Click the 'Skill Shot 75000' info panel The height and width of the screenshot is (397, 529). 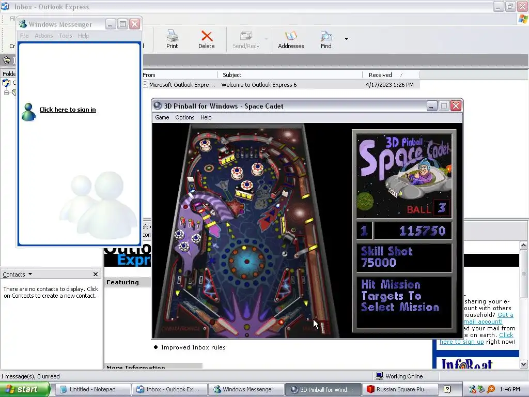pyautogui.click(x=404, y=257)
